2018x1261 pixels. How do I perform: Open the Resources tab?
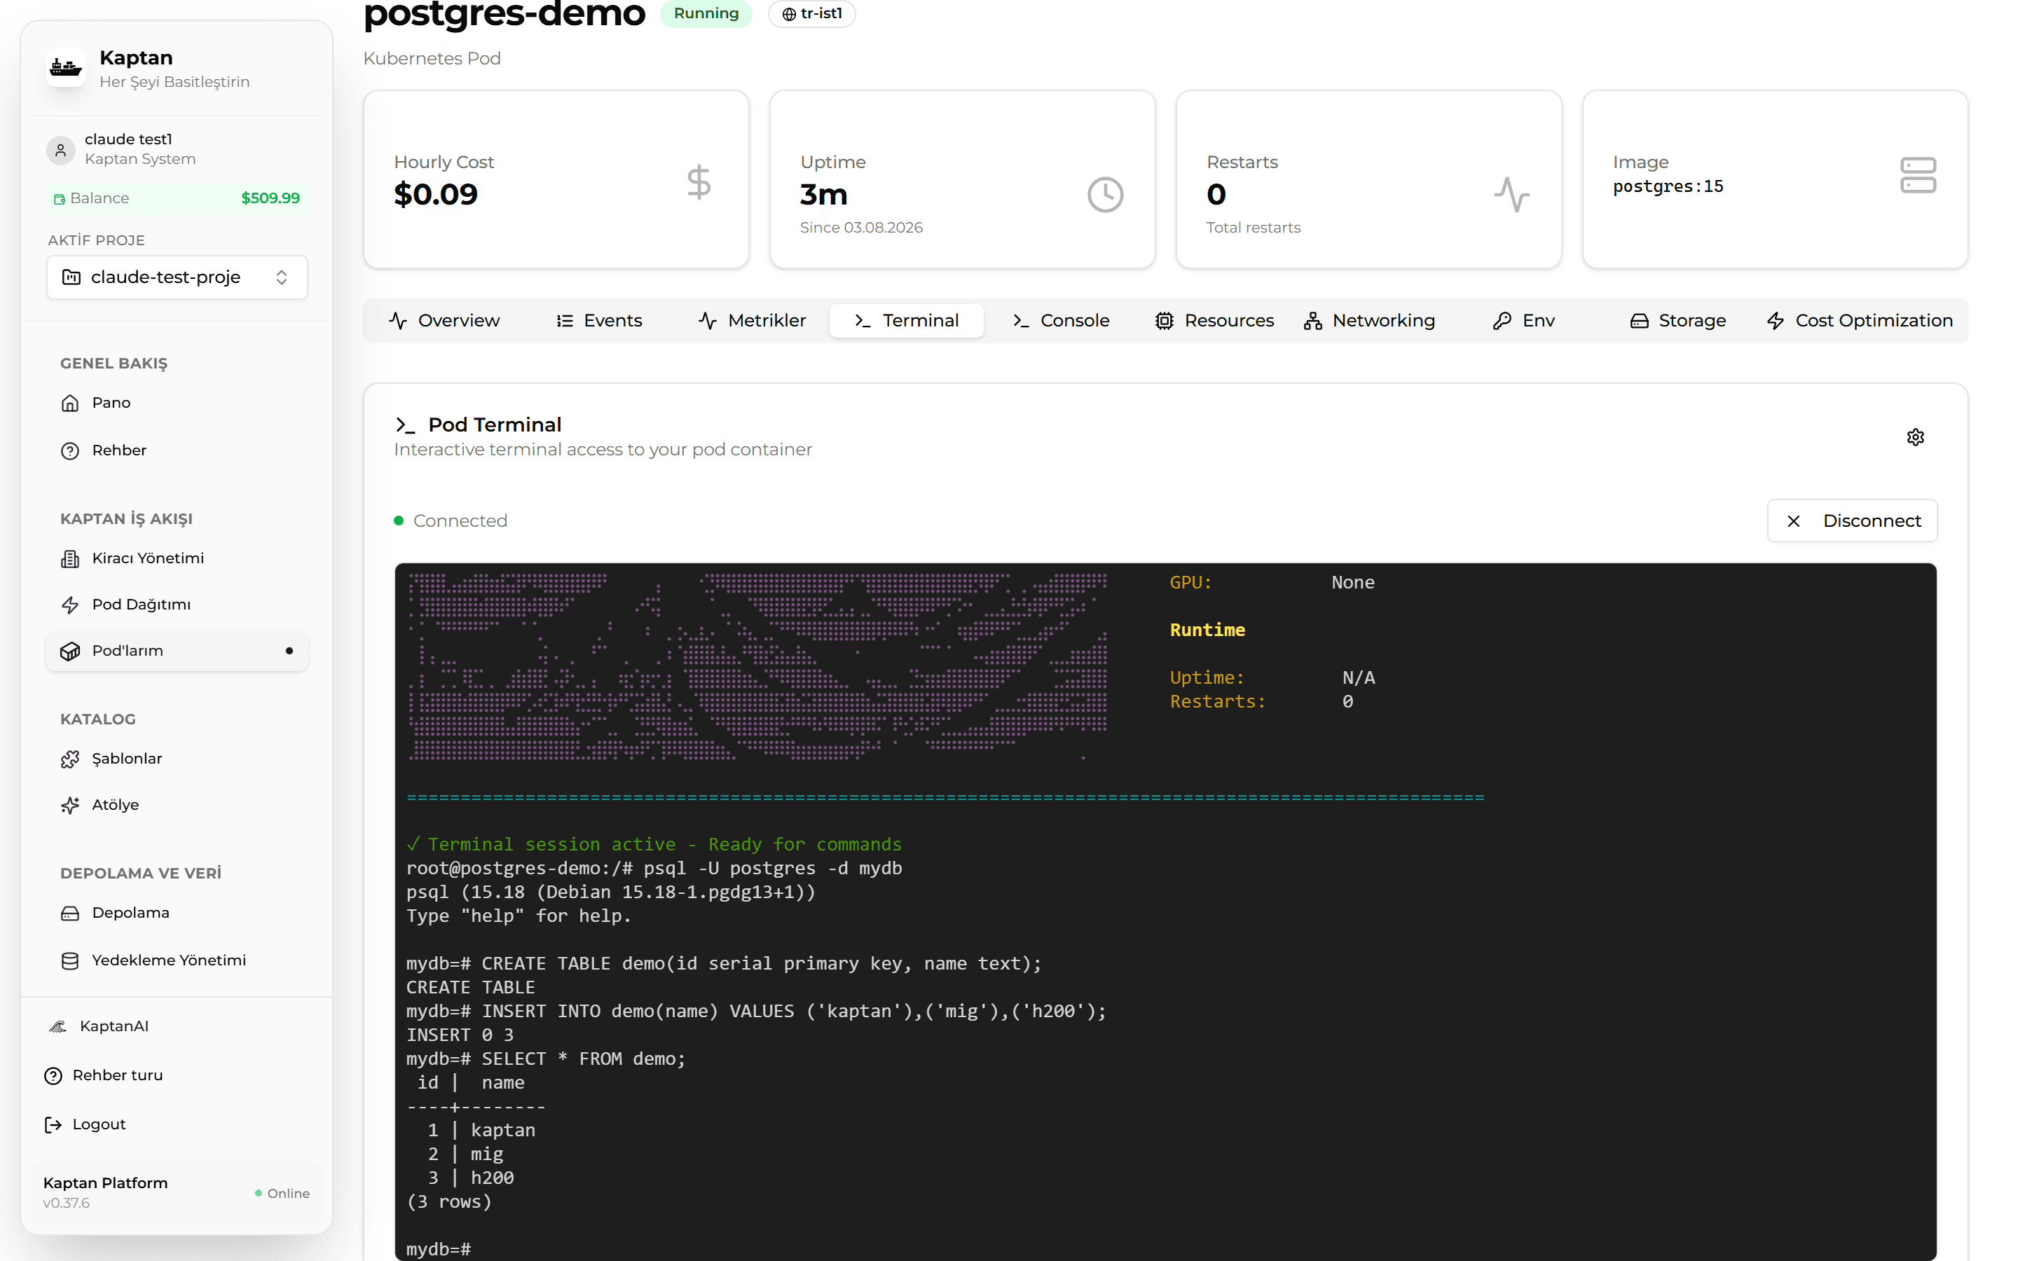coord(1214,320)
